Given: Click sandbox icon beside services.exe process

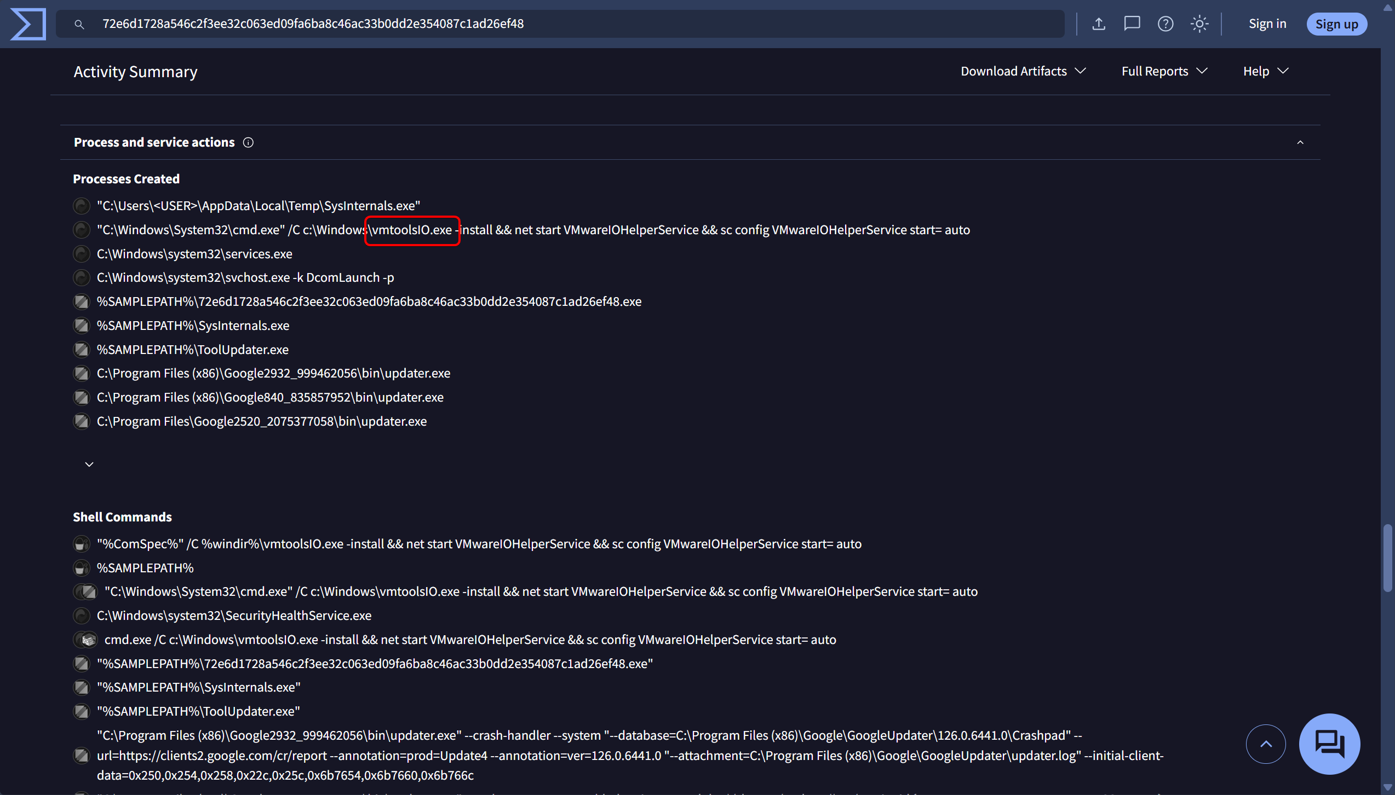Looking at the screenshot, I should [x=82, y=254].
